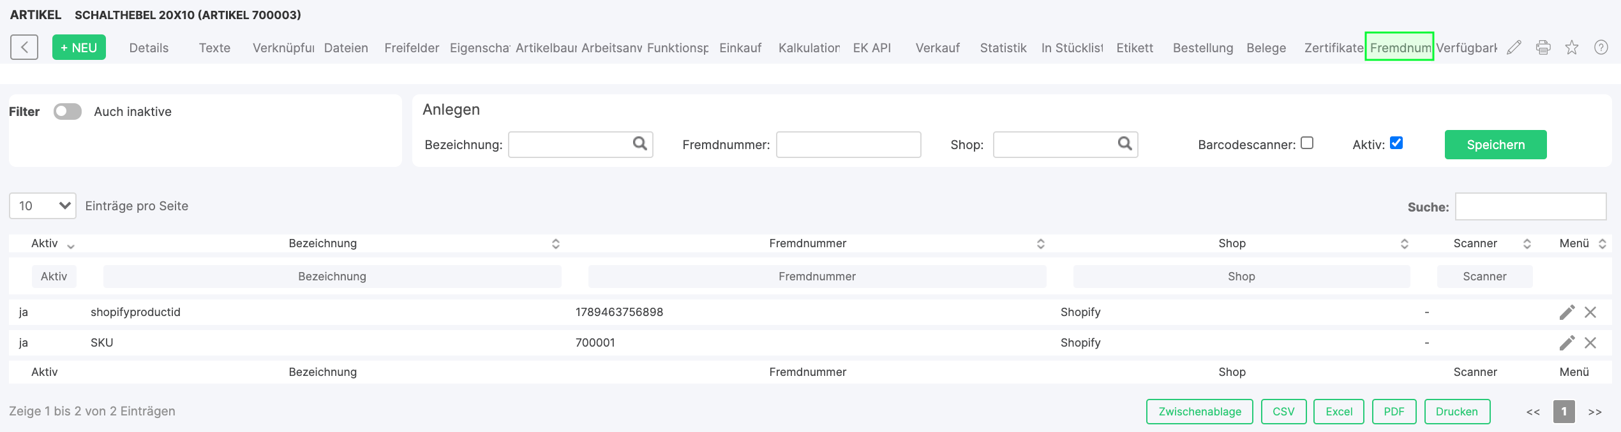Click the Fremdnummer column filter field
This screenshot has height=432, width=1621.
point(818,277)
